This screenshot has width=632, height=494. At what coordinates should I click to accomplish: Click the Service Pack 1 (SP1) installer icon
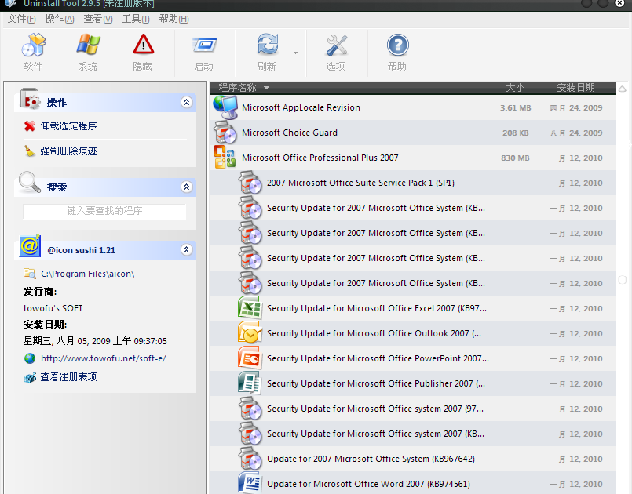pyautogui.click(x=250, y=183)
